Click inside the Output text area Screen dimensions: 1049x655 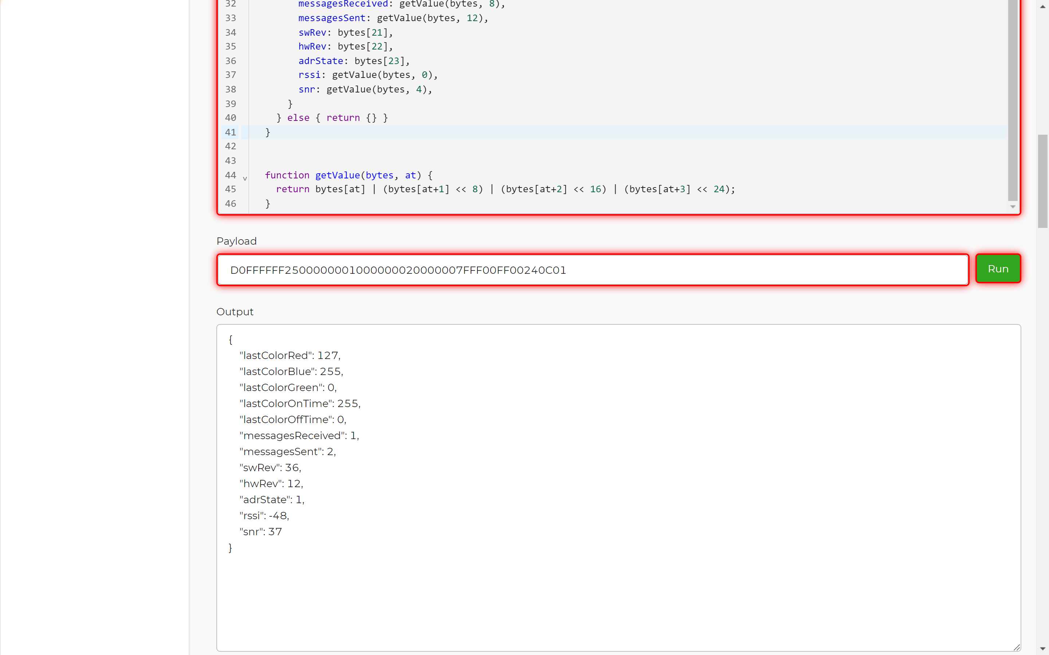pyautogui.click(x=618, y=598)
